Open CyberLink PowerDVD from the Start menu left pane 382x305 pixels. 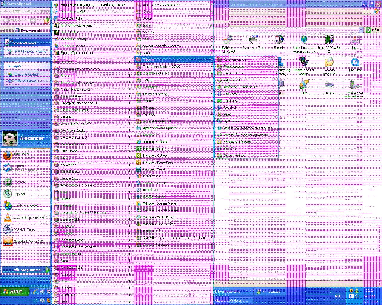coord(25,242)
